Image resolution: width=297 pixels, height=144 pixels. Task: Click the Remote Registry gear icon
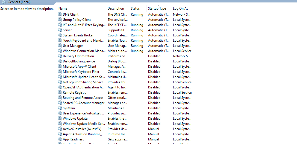60,92
